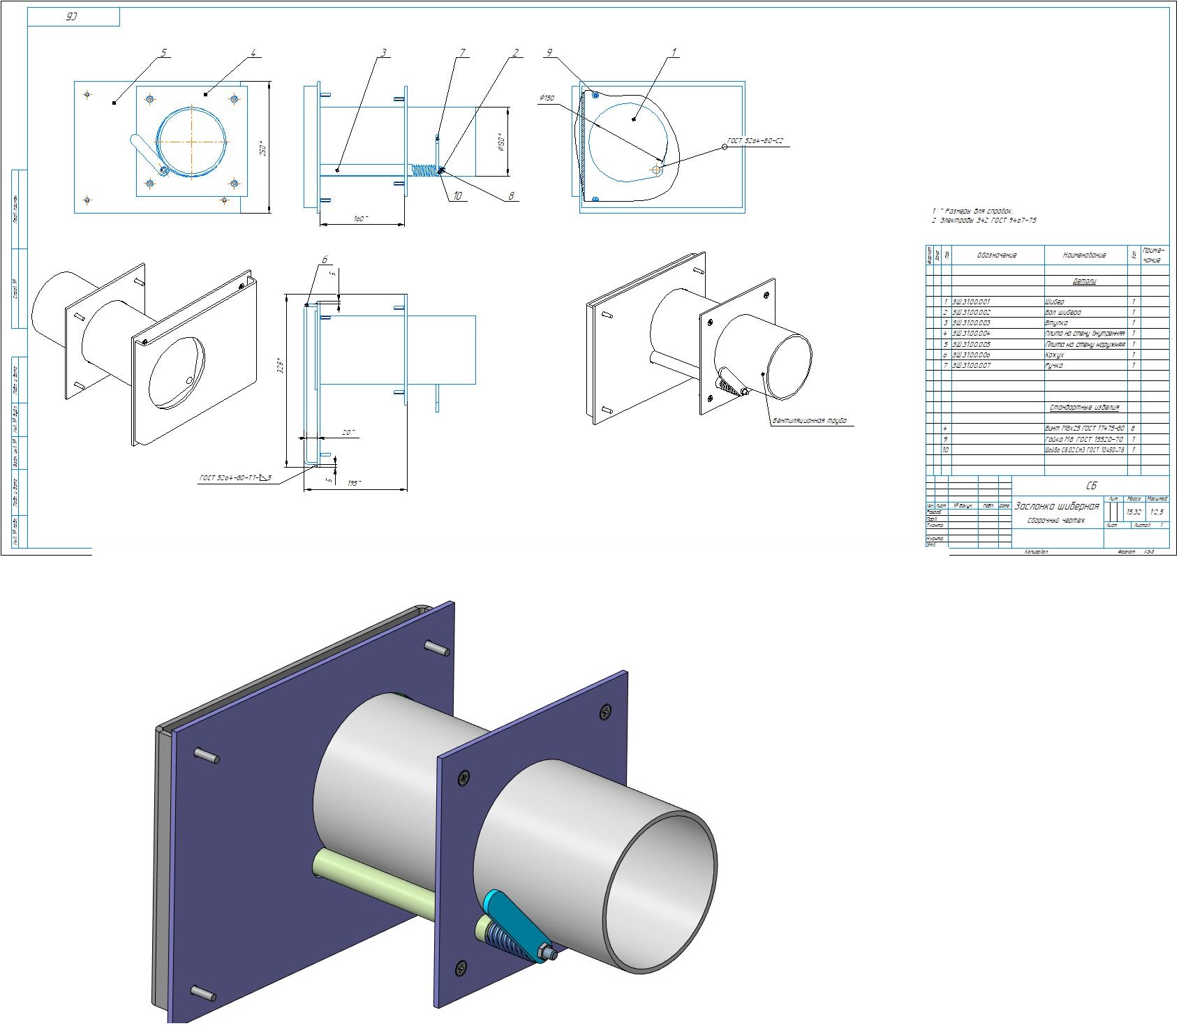Select 'Шайба С8.02.Ст3 ГОСТ 10450-78' entry

[x=1085, y=450]
